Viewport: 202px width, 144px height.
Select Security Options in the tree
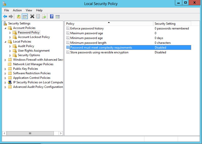tap(29, 55)
